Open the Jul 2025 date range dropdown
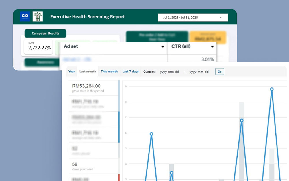The height and width of the screenshot is (181, 289). (x=192, y=18)
